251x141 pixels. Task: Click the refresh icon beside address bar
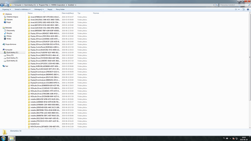(x=217, y=5)
